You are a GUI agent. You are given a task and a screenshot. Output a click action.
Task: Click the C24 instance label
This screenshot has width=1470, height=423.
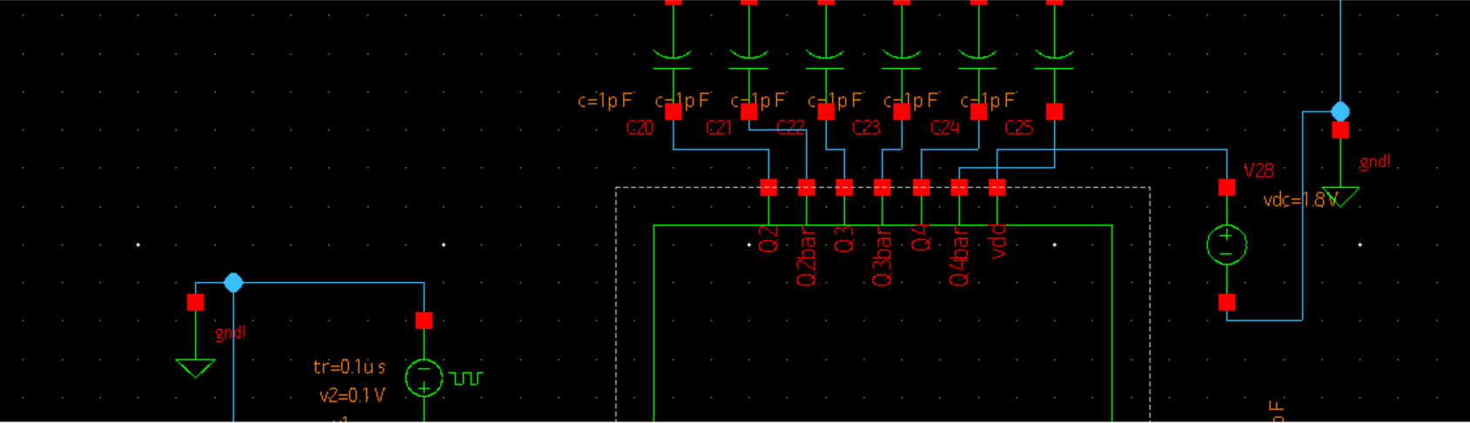[x=944, y=128]
